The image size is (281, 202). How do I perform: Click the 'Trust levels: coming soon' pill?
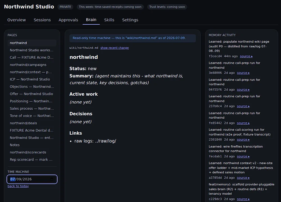pyautogui.click(x=167, y=7)
